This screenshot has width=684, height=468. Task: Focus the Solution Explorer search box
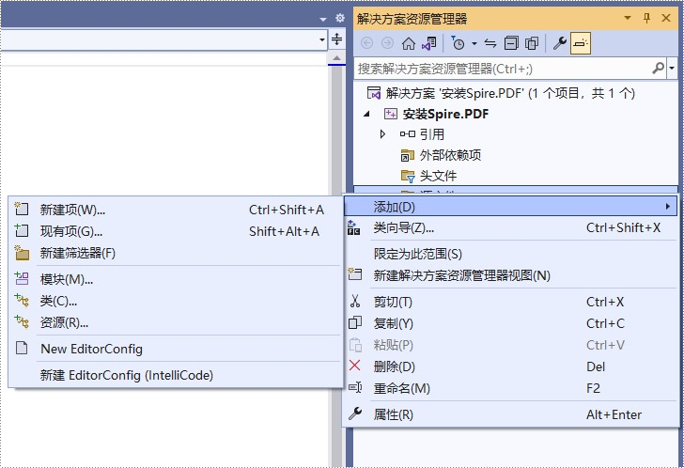502,69
